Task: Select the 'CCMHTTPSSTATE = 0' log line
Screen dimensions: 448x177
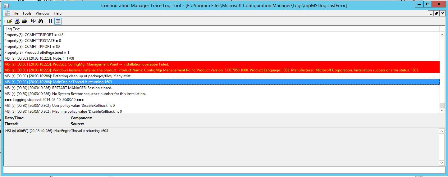Action: point(222,41)
